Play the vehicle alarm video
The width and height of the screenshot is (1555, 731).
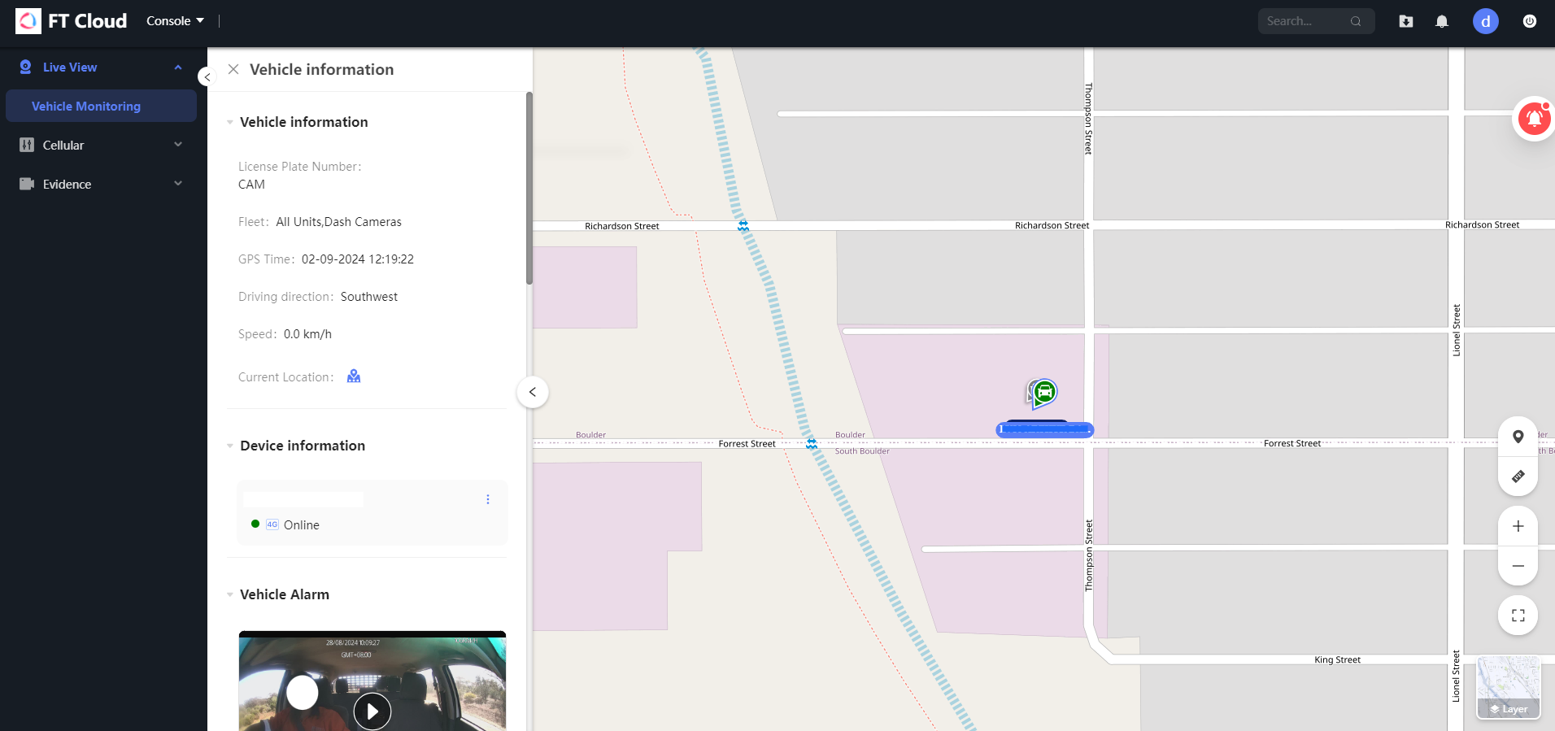click(372, 711)
